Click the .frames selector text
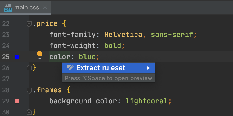 point(48,90)
